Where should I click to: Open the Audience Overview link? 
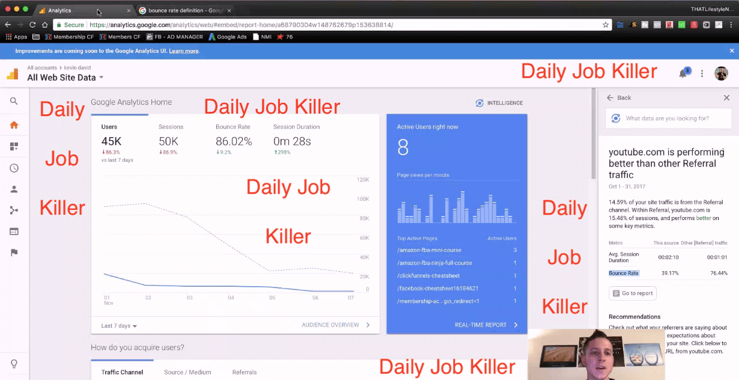[x=336, y=325]
